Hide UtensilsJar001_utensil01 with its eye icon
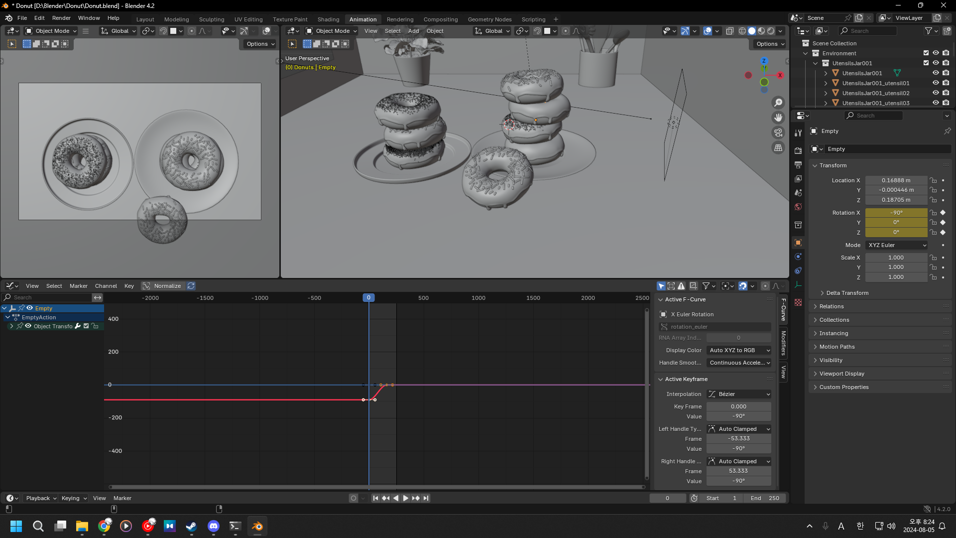Screen dimensions: 956x538 tap(936, 83)
